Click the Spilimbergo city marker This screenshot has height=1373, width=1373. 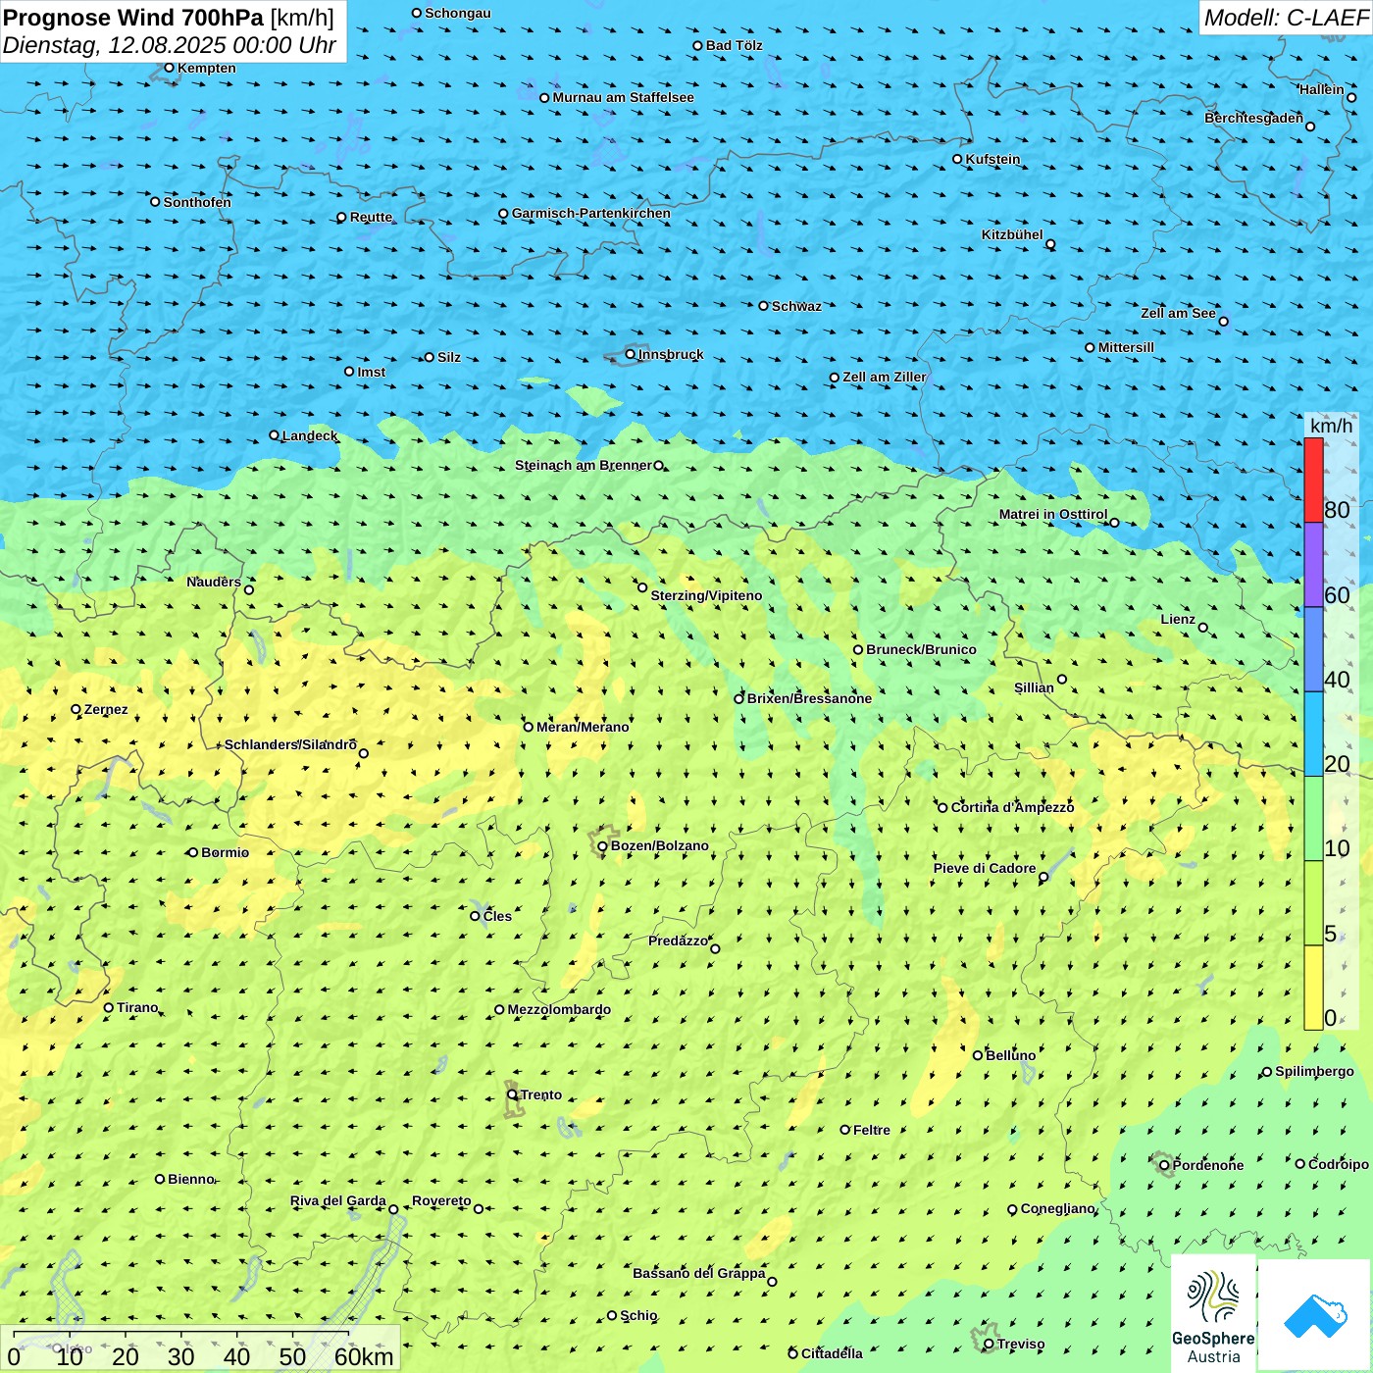(x=1267, y=1072)
